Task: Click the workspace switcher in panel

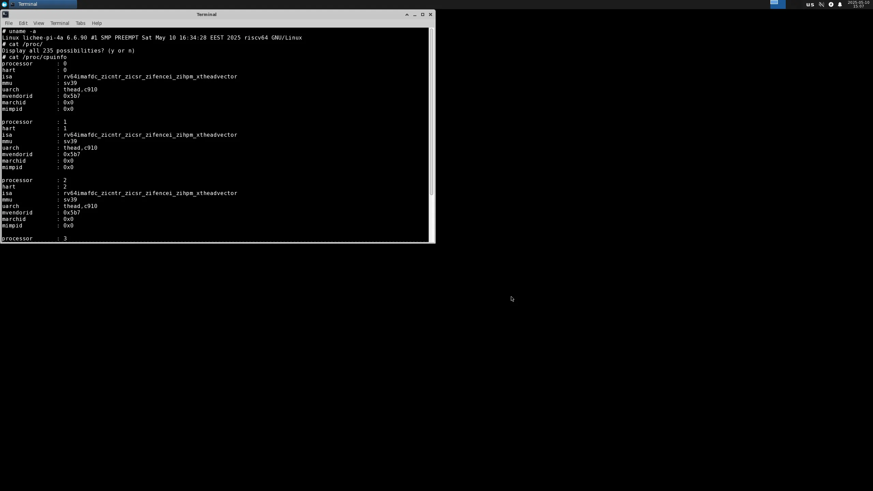Action: coord(778,4)
